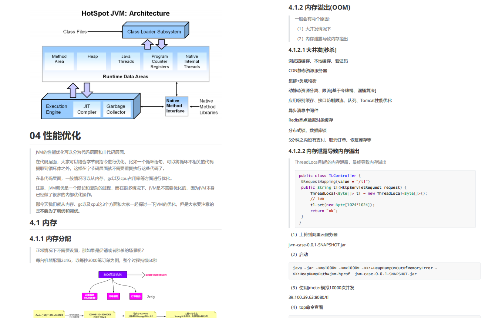Select the Native Internal Threads box
The image size is (485, 318).
pyautogui.click(x=191, y=61)
